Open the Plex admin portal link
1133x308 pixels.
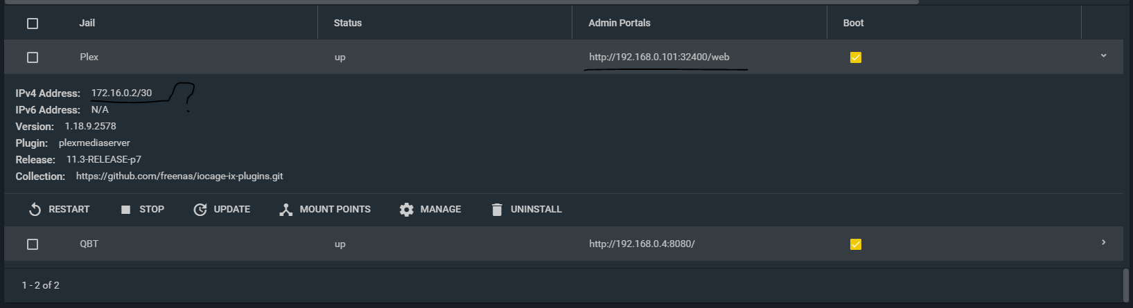click(659, 57)
